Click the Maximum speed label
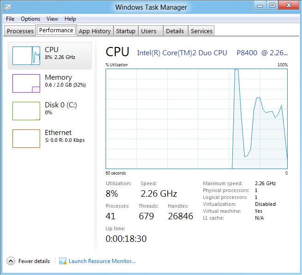The width and height of the screenshot is (302, 275). [x=223, y=183]
